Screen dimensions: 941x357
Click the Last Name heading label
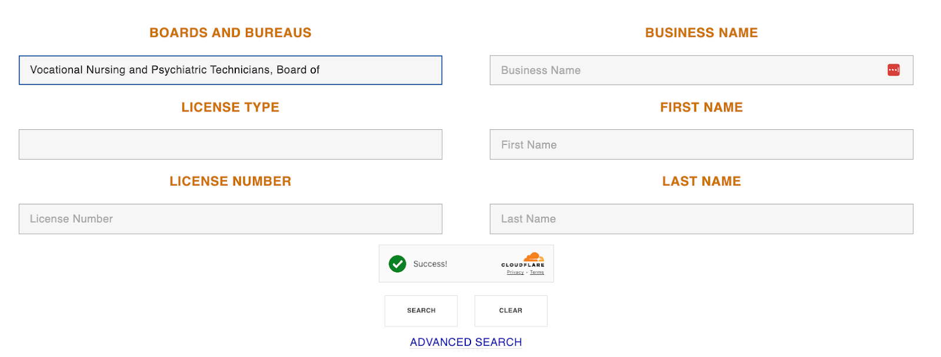click(701, 181)
